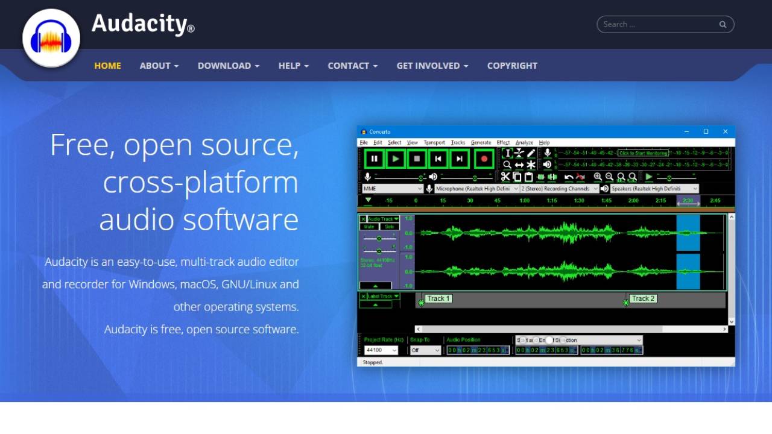This screenshot has height=434, width=772.
Task: Click the website search magnifier icon
Action: coord(723,25)
